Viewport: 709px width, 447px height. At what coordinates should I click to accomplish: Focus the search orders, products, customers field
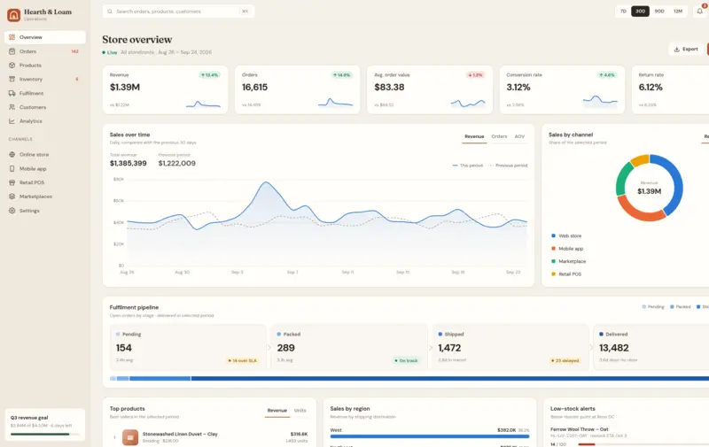point(178,12)
